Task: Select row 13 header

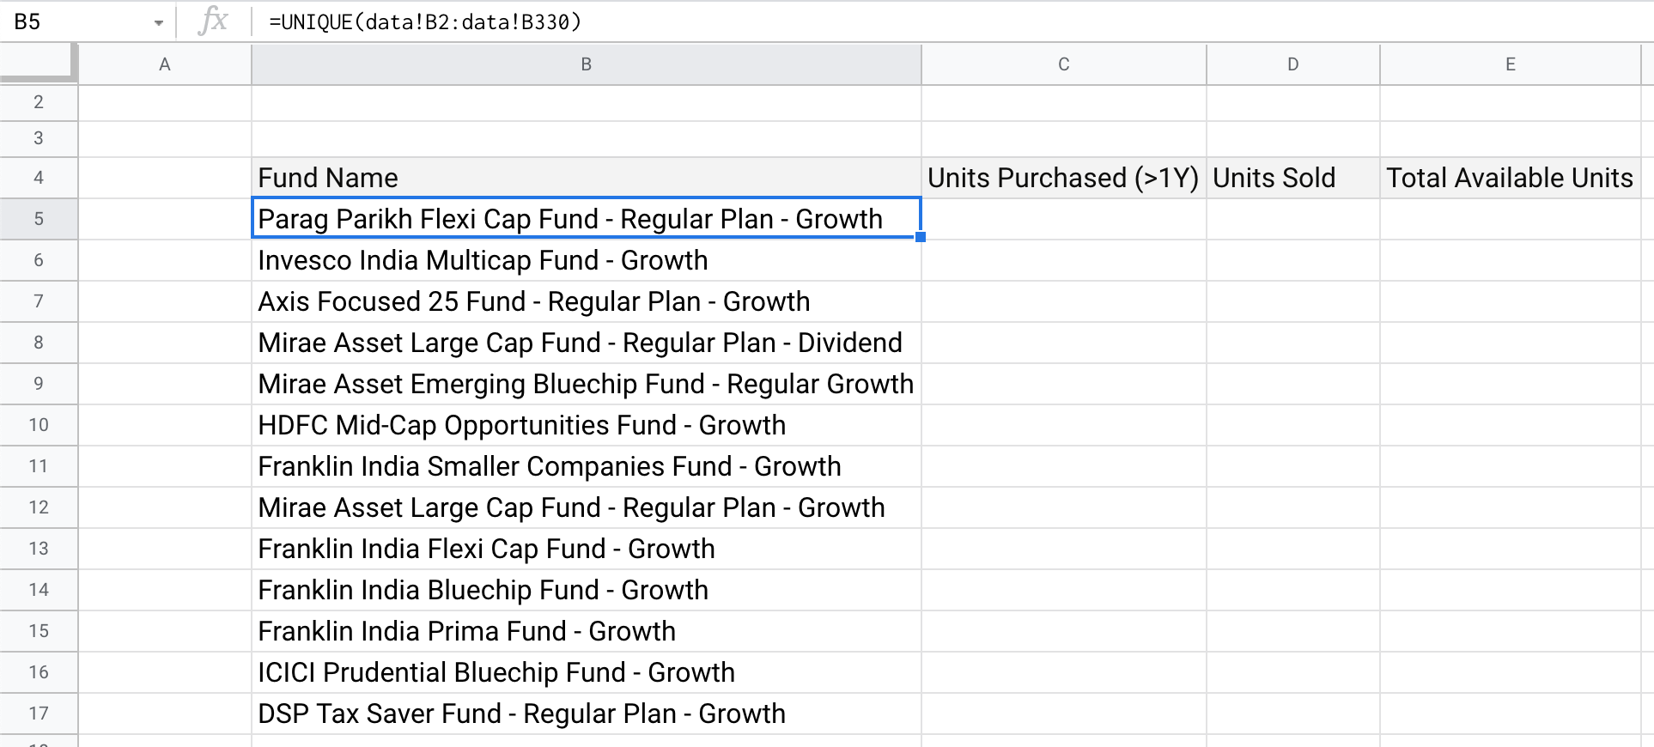Action: 39,549
